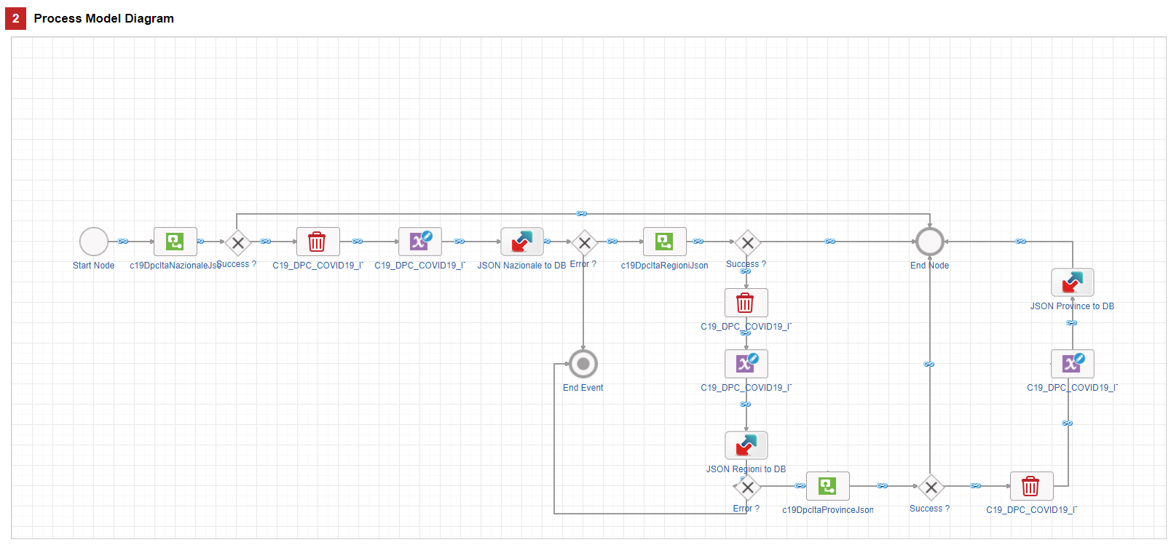Click the "JSON Nazionale to DB" label

[521, 266]
